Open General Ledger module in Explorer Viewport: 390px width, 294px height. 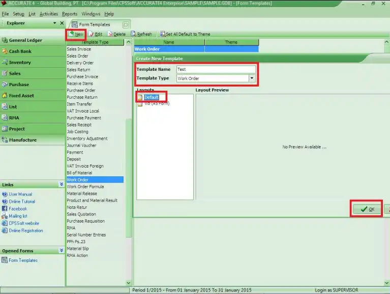click(x=33, y=40)
